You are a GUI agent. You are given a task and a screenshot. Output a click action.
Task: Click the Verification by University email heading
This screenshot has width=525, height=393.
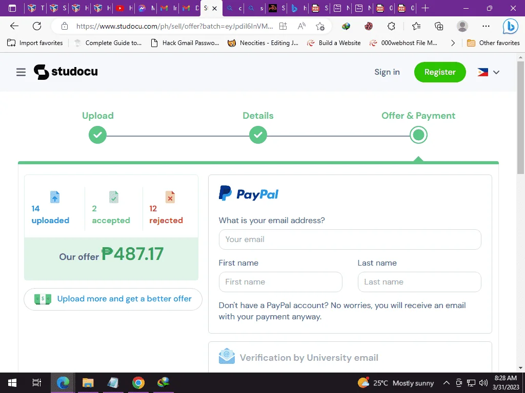(309, 358)
